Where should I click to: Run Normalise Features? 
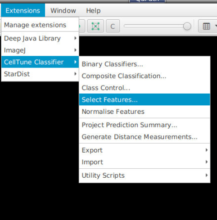tap(145, 112)
